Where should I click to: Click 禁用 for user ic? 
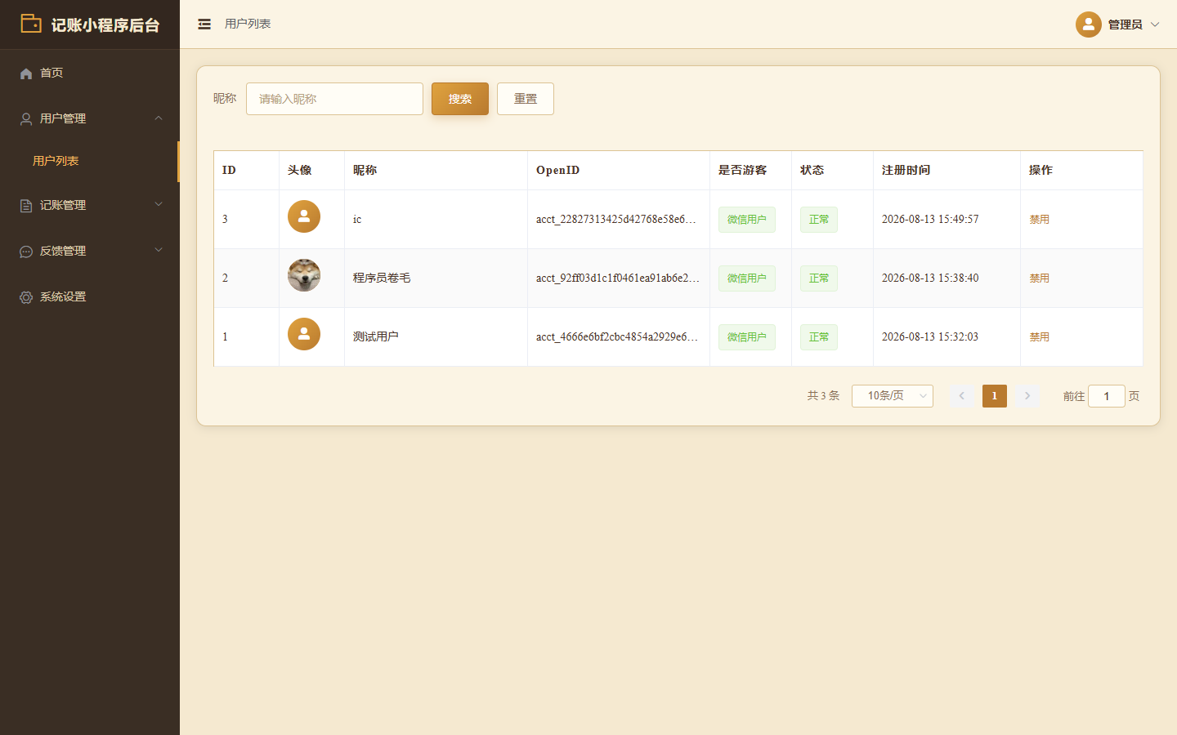(x=1039, y=220)
